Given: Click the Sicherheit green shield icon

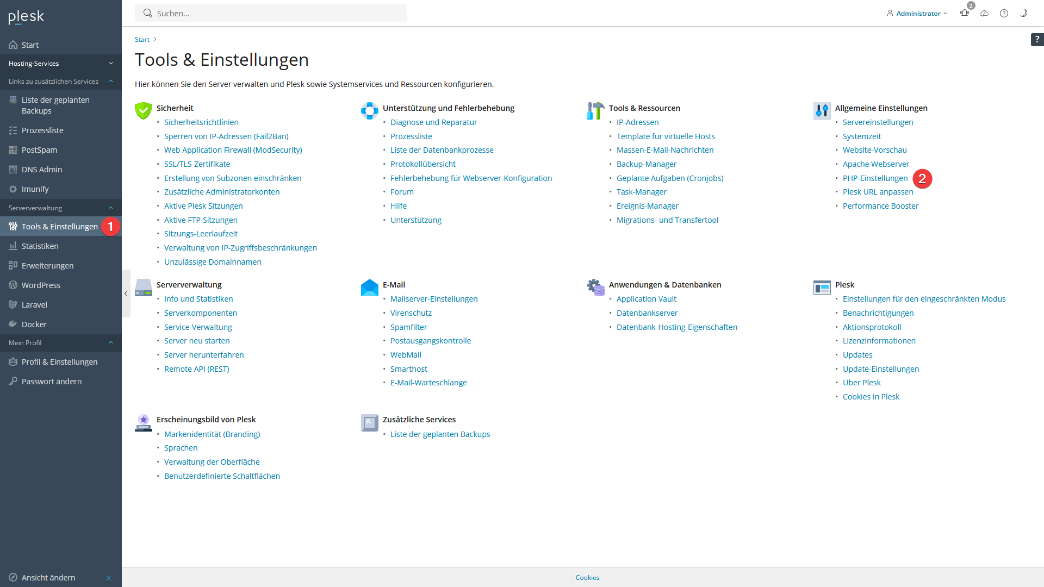Looking at the screenshot, I should pos(144,110).
